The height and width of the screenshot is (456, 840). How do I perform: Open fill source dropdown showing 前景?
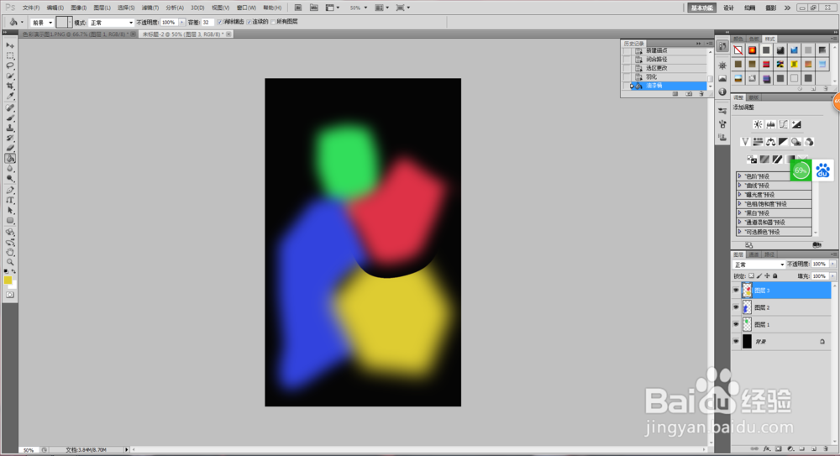click(x=42, y=23)
